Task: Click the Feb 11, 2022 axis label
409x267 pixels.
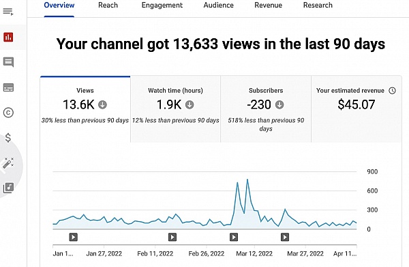Action: pyautogui.click(x=155, y=253)
